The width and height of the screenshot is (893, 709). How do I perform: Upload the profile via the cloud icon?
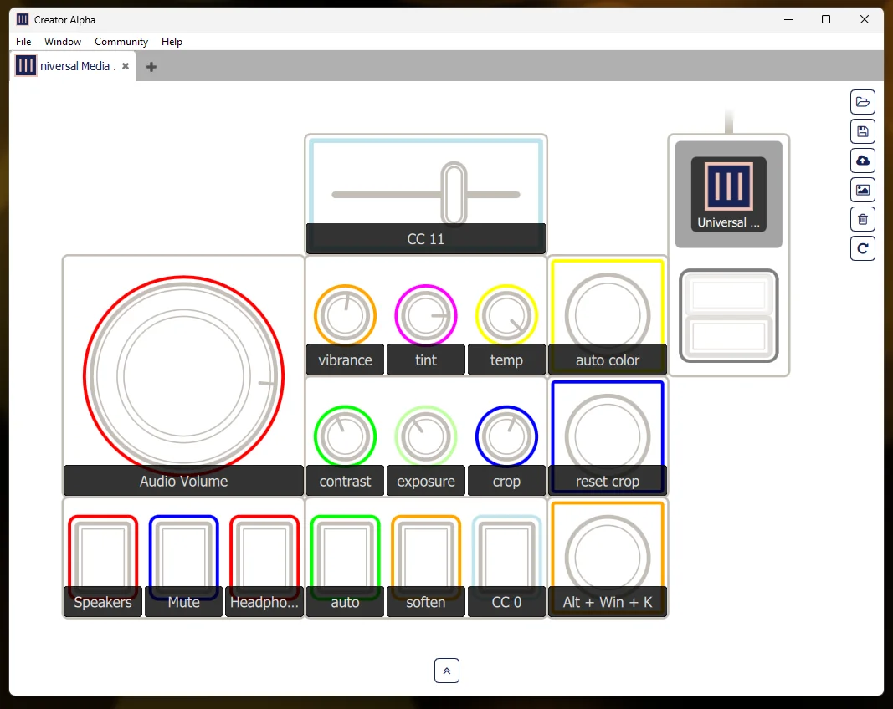tap(863, 160)
